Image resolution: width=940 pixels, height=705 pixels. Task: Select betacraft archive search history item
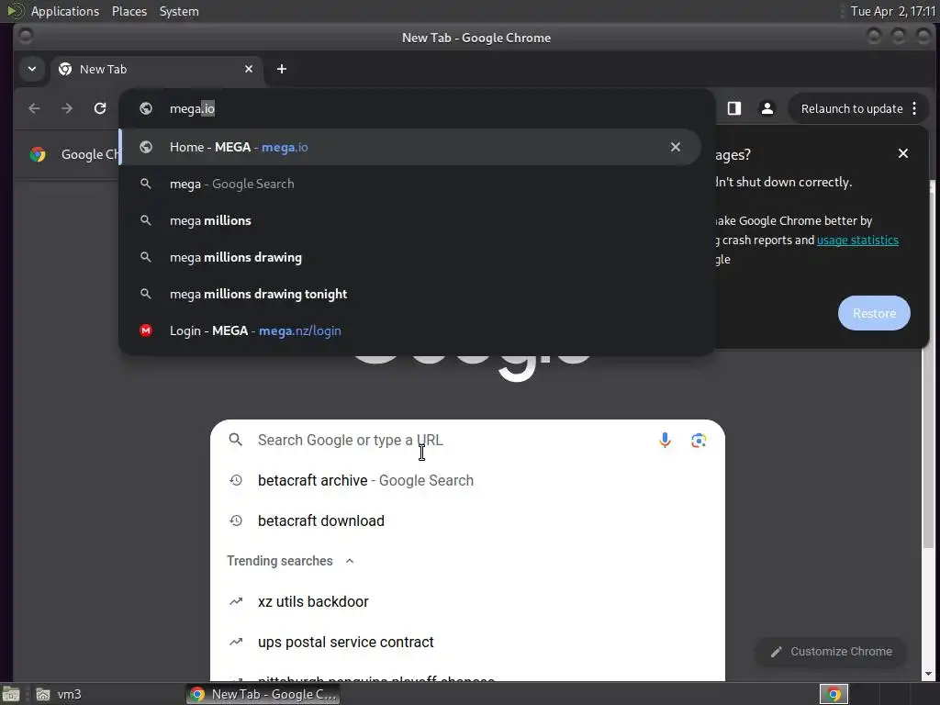467,480
